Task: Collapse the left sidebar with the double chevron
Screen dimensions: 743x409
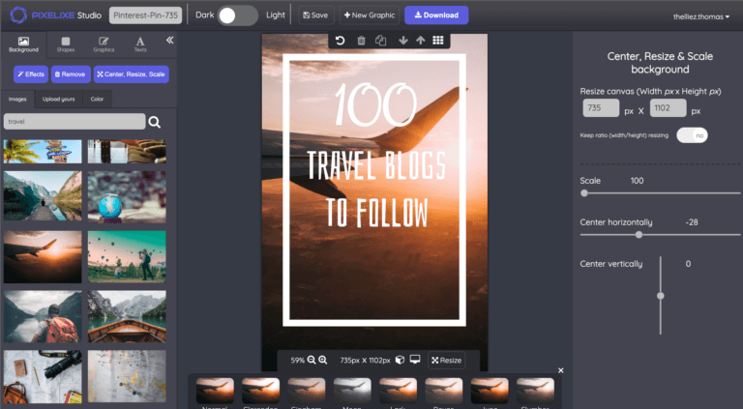Action: (x=169, y=41)
